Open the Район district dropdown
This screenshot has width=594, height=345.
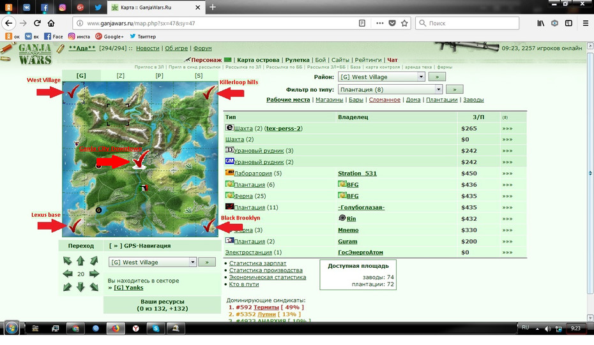[x=381, y=77]
